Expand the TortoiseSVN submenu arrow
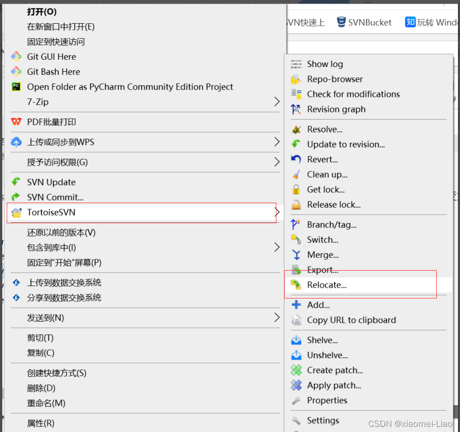Screen dimensions: 460x432 [x=276, y=212]
